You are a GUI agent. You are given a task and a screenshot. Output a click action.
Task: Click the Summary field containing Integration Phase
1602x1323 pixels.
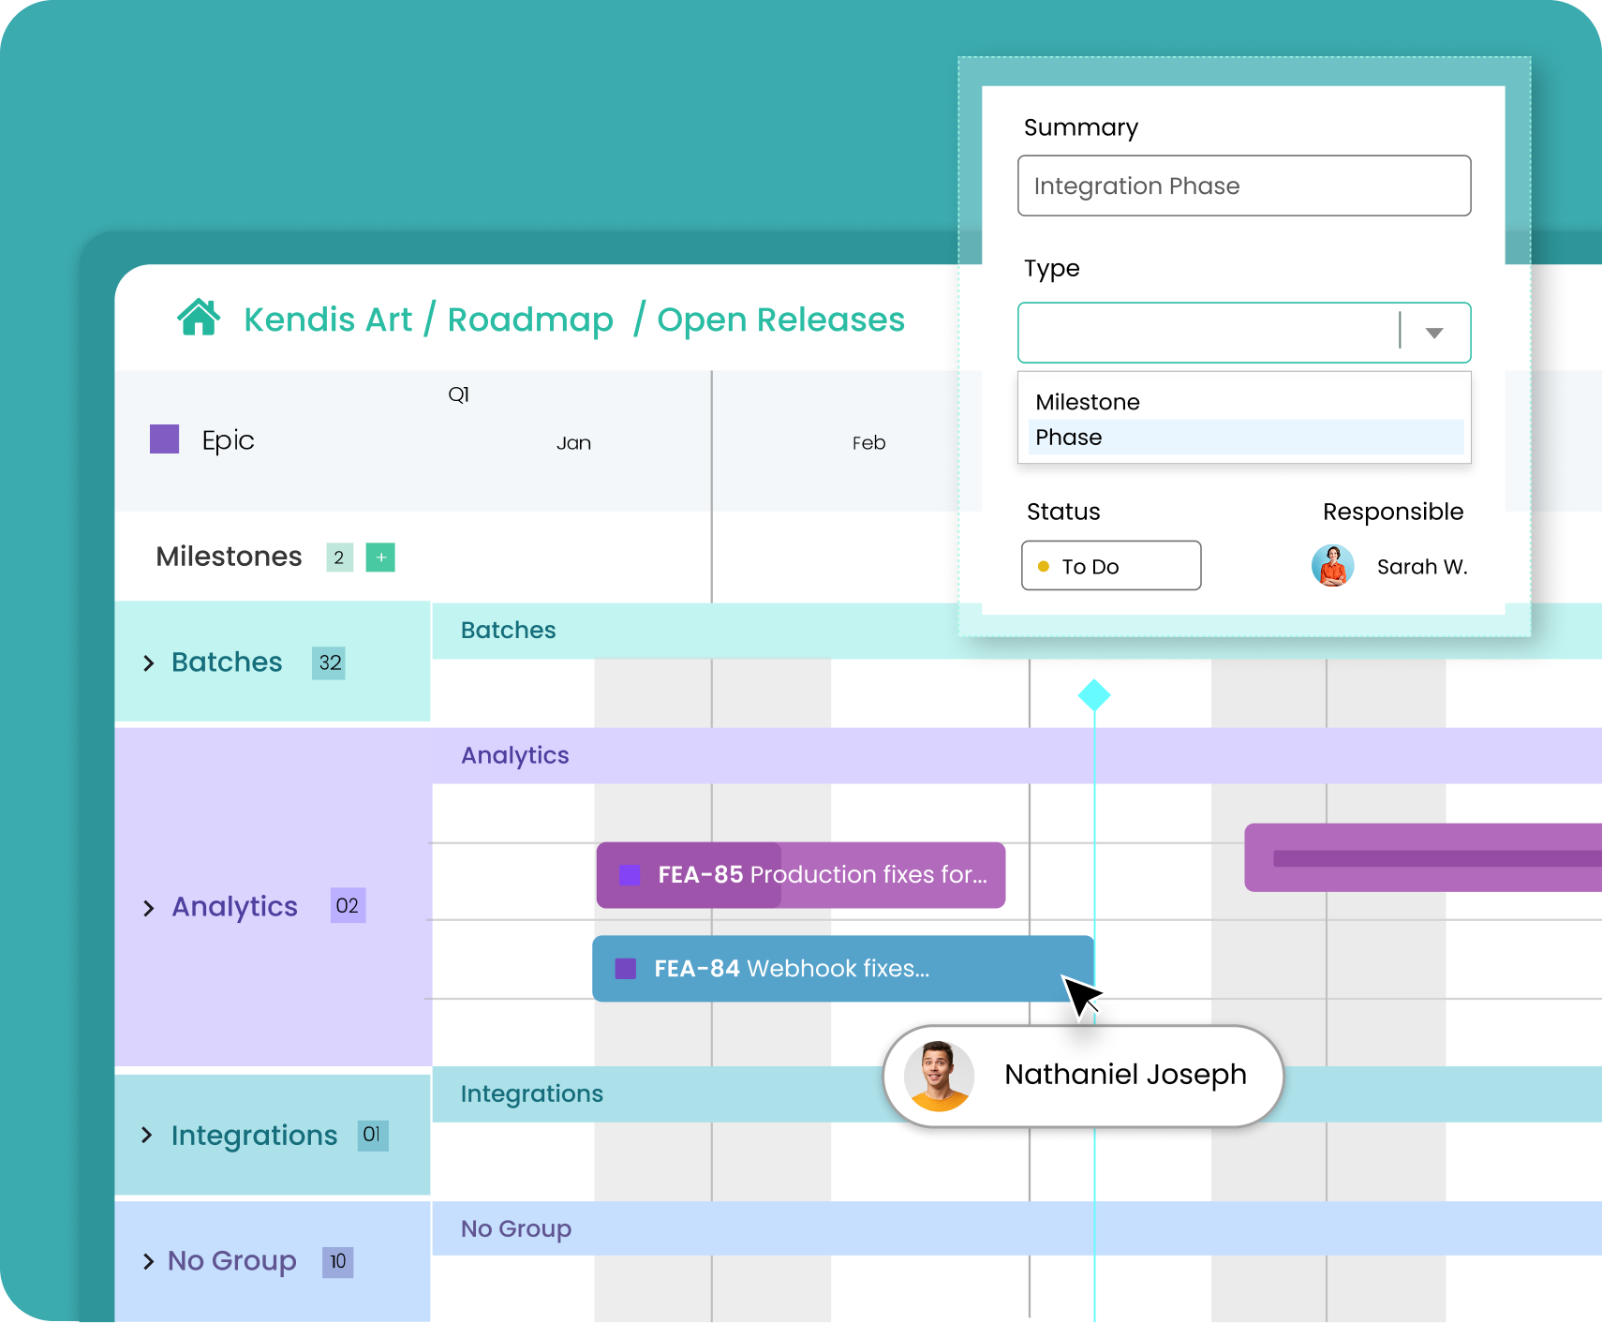pos(1244,186)
